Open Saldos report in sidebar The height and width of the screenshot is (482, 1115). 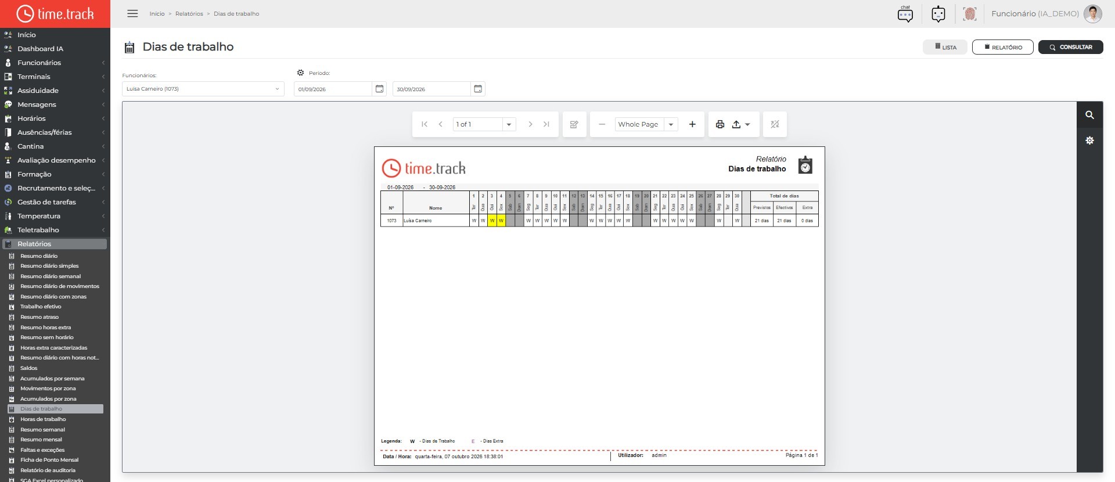point(28,368)
